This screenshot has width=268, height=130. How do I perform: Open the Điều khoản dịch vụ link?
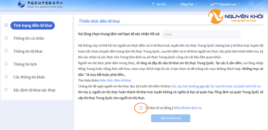[188, 108]
